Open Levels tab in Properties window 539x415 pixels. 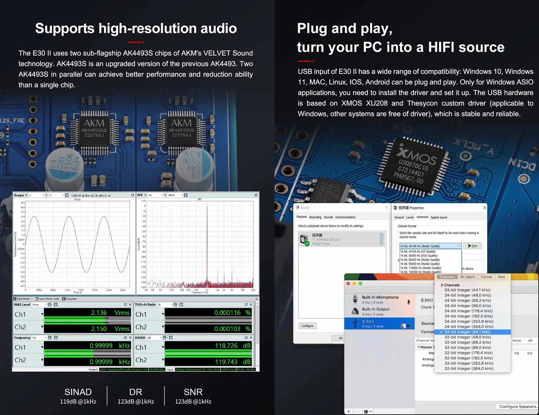(x=410, y=217)
